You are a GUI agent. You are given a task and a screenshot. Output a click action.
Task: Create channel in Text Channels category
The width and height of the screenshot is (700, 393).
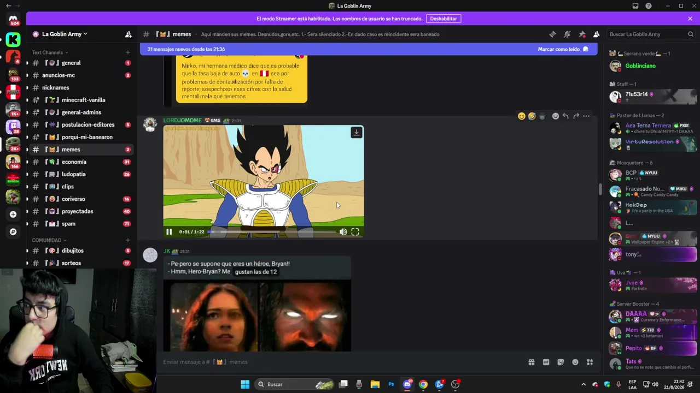pyautogui.click(x=128, y=52)
